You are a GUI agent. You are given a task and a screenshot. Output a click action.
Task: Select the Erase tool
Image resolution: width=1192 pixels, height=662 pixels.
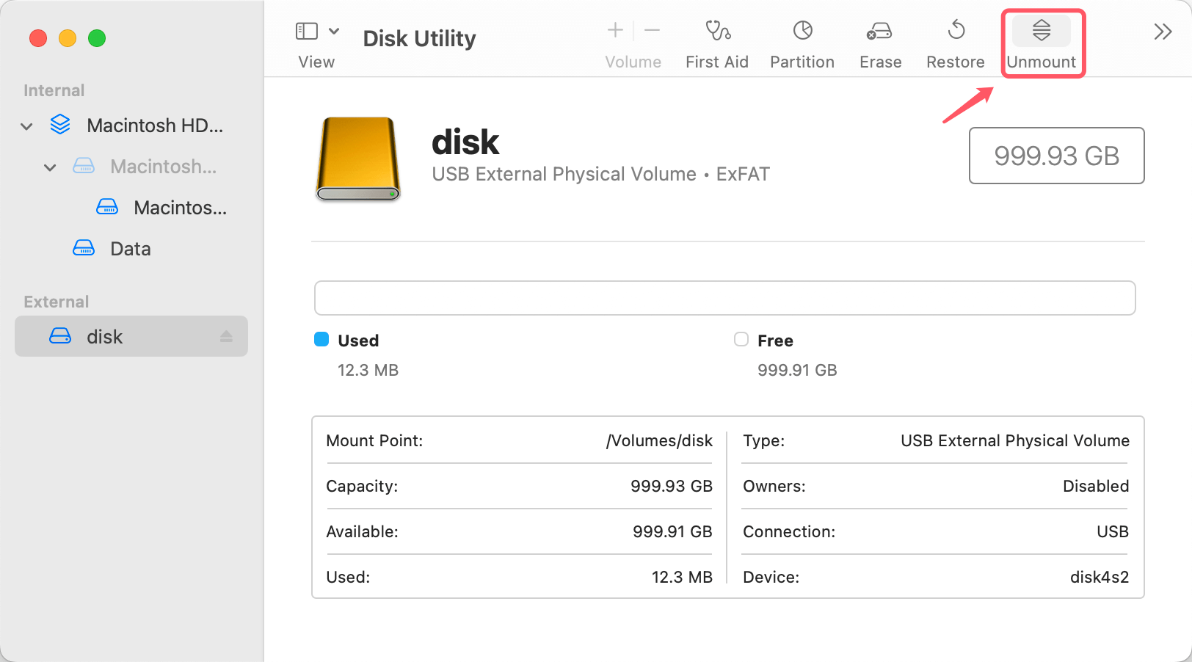coord(879,42)
